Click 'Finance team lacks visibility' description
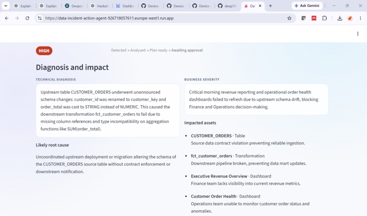The height and width of the screenshot is (216, 367). pos(245,184)
